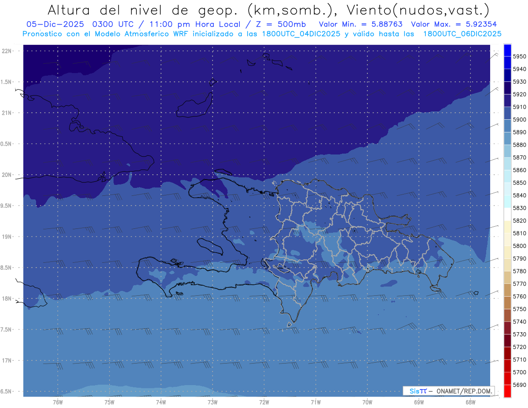Click the '21N' latitude label
This screenshot has width=528, height=408.
7,113
